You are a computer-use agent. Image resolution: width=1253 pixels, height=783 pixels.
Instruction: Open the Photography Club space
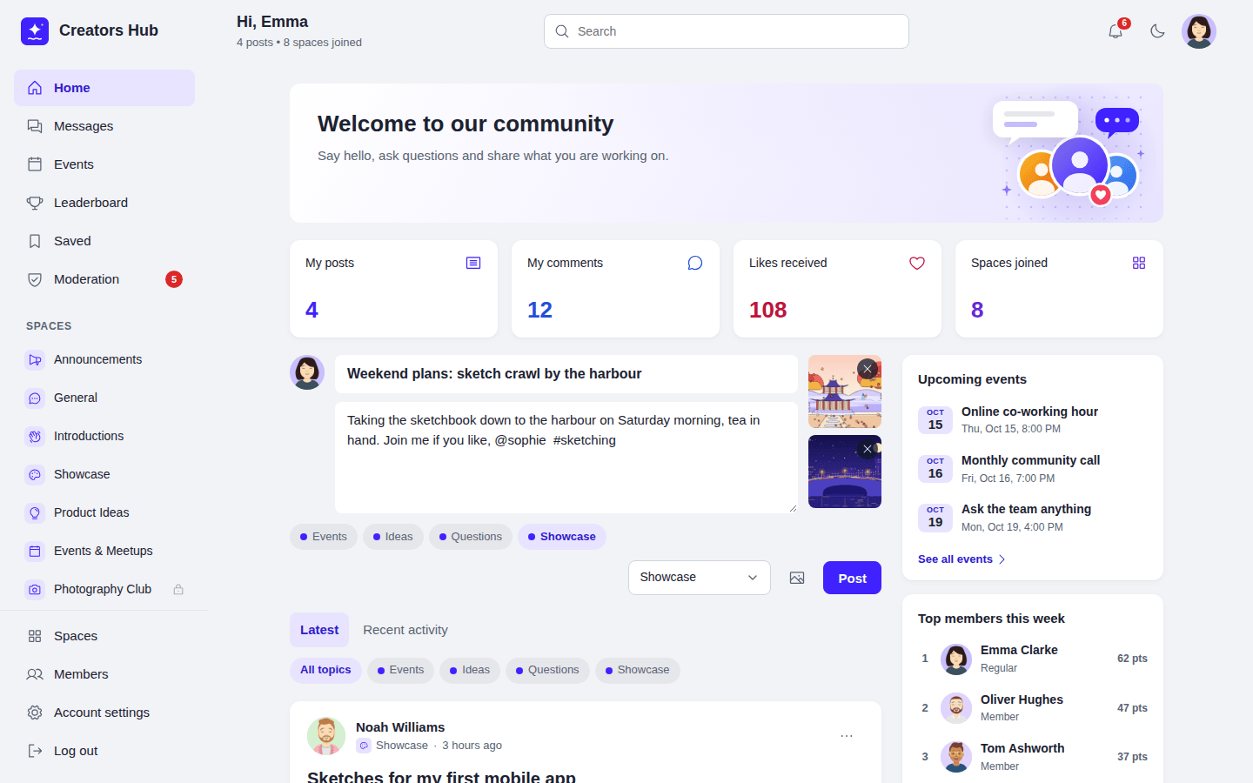[104, 589]
